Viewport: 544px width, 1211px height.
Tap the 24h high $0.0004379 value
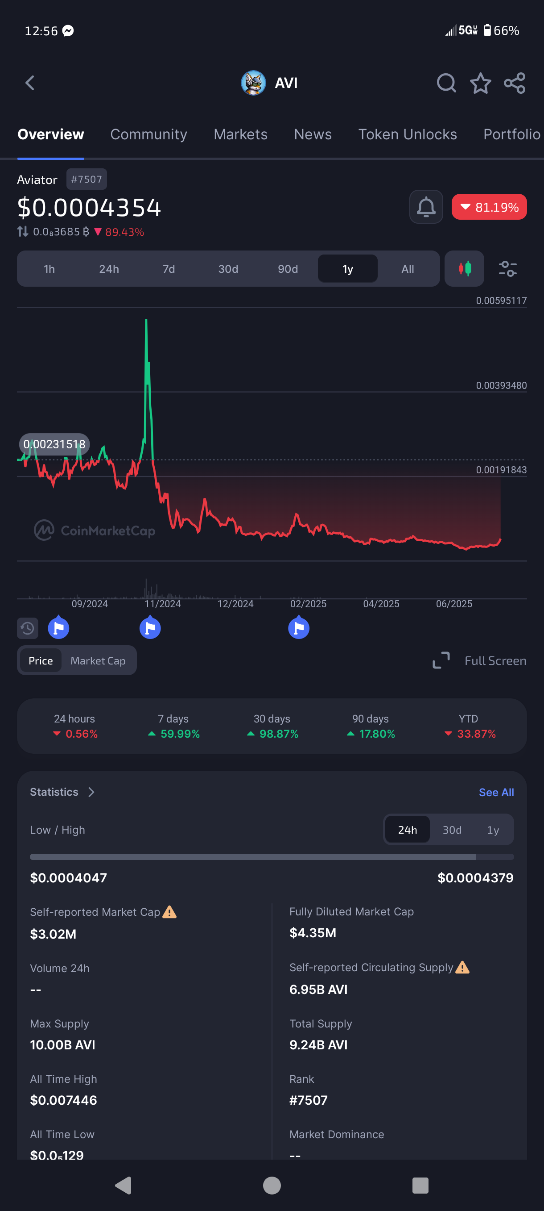click(x=475, y=878)
